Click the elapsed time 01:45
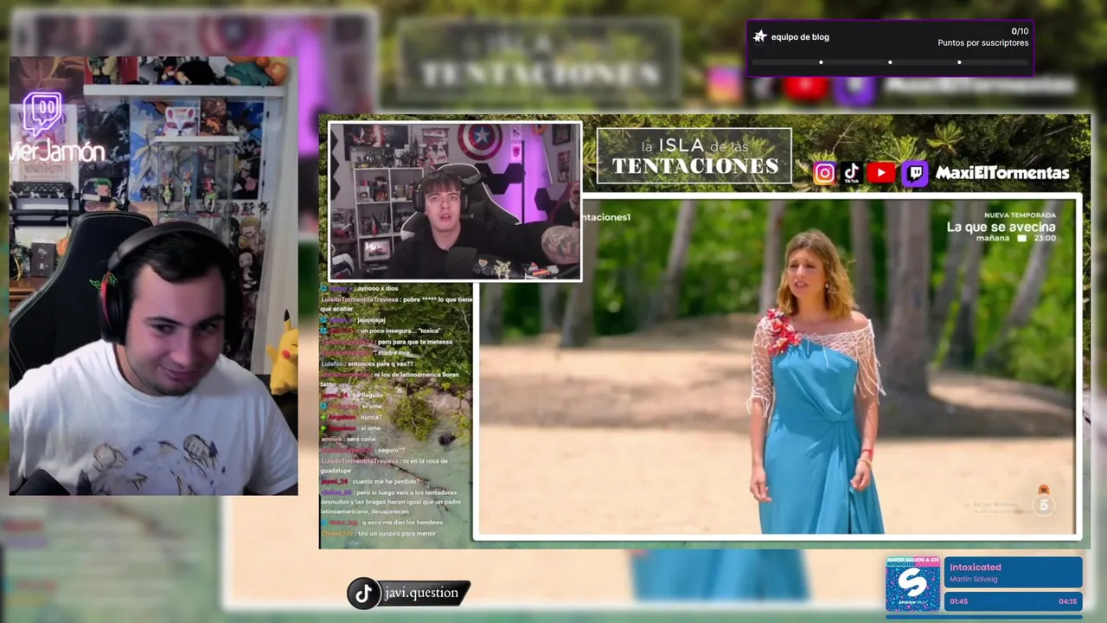 (x=958, y=601)
